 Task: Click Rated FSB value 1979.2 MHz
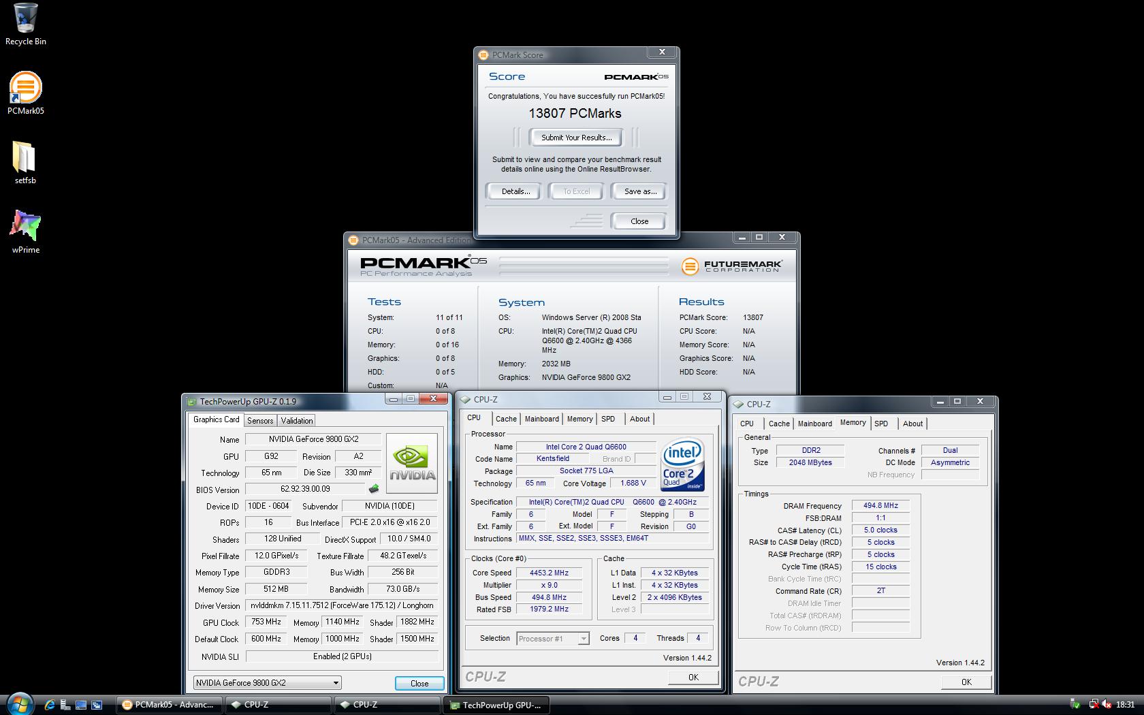(549, 609)
